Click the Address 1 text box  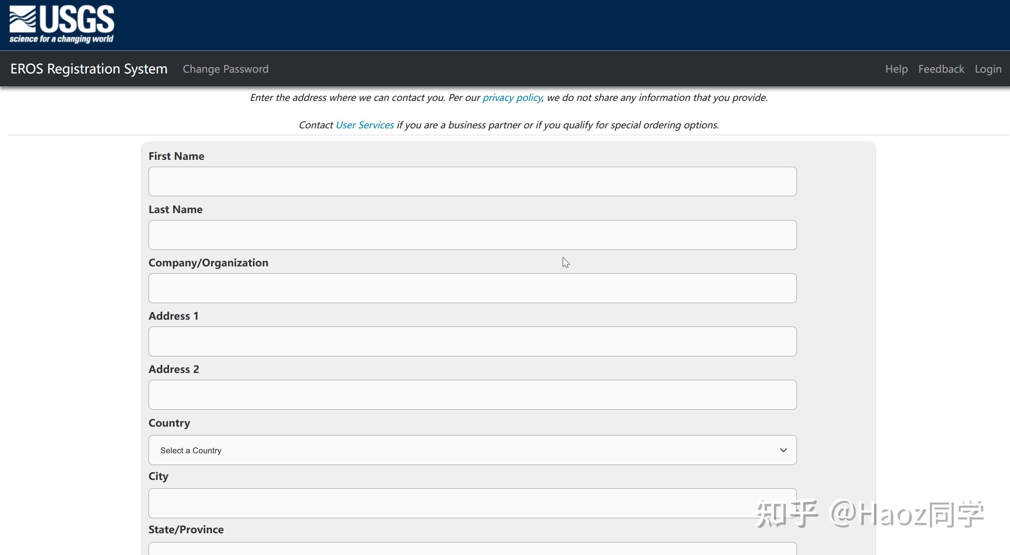pyautogui.click(x=472, y=341)
